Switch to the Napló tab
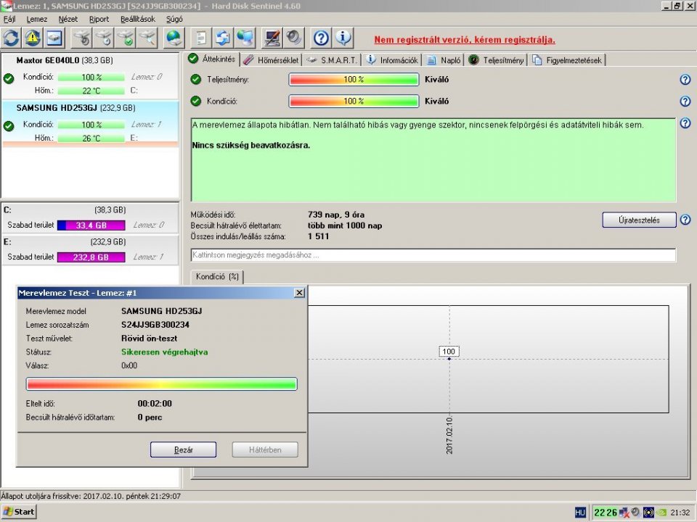Viewport: 697px width, 522px height. (444, 60)
